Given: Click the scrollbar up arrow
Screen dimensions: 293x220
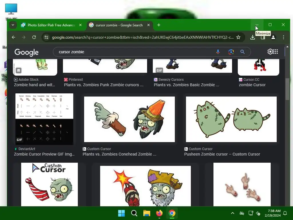Looking at the screenshot, I should point(287,47).
